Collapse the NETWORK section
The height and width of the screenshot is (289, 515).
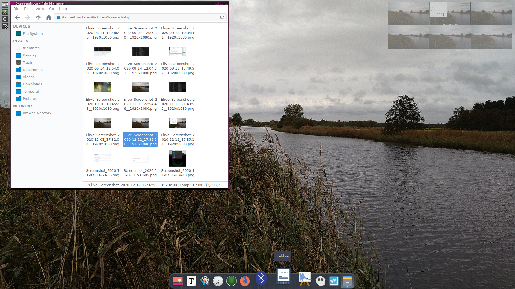(x=23, y=106)
